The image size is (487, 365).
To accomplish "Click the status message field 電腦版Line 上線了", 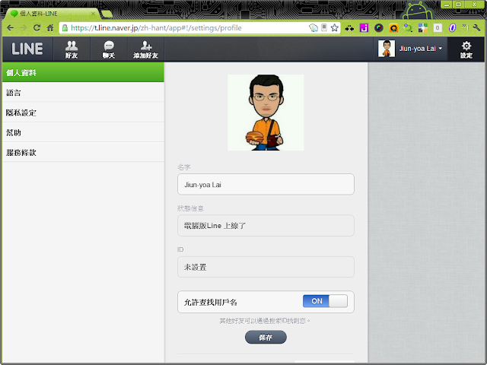I will pos(266,226).
